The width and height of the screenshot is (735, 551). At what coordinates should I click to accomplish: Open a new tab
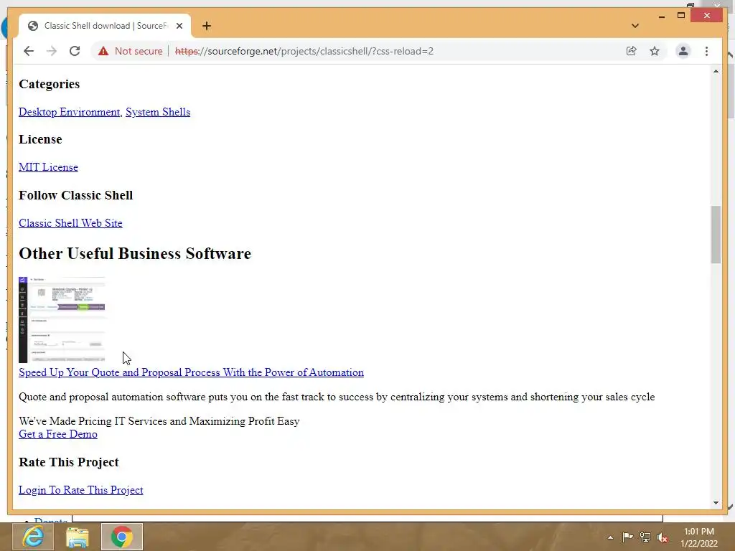click(207, 26)
